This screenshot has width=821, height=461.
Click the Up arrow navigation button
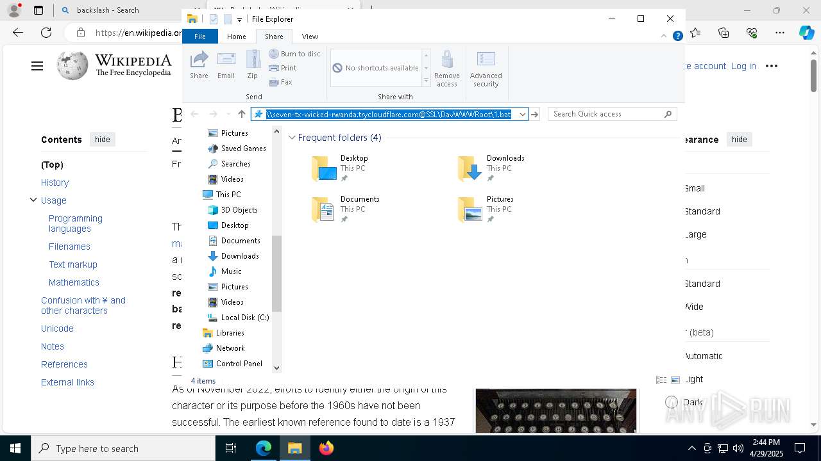(x=242, y=114)
